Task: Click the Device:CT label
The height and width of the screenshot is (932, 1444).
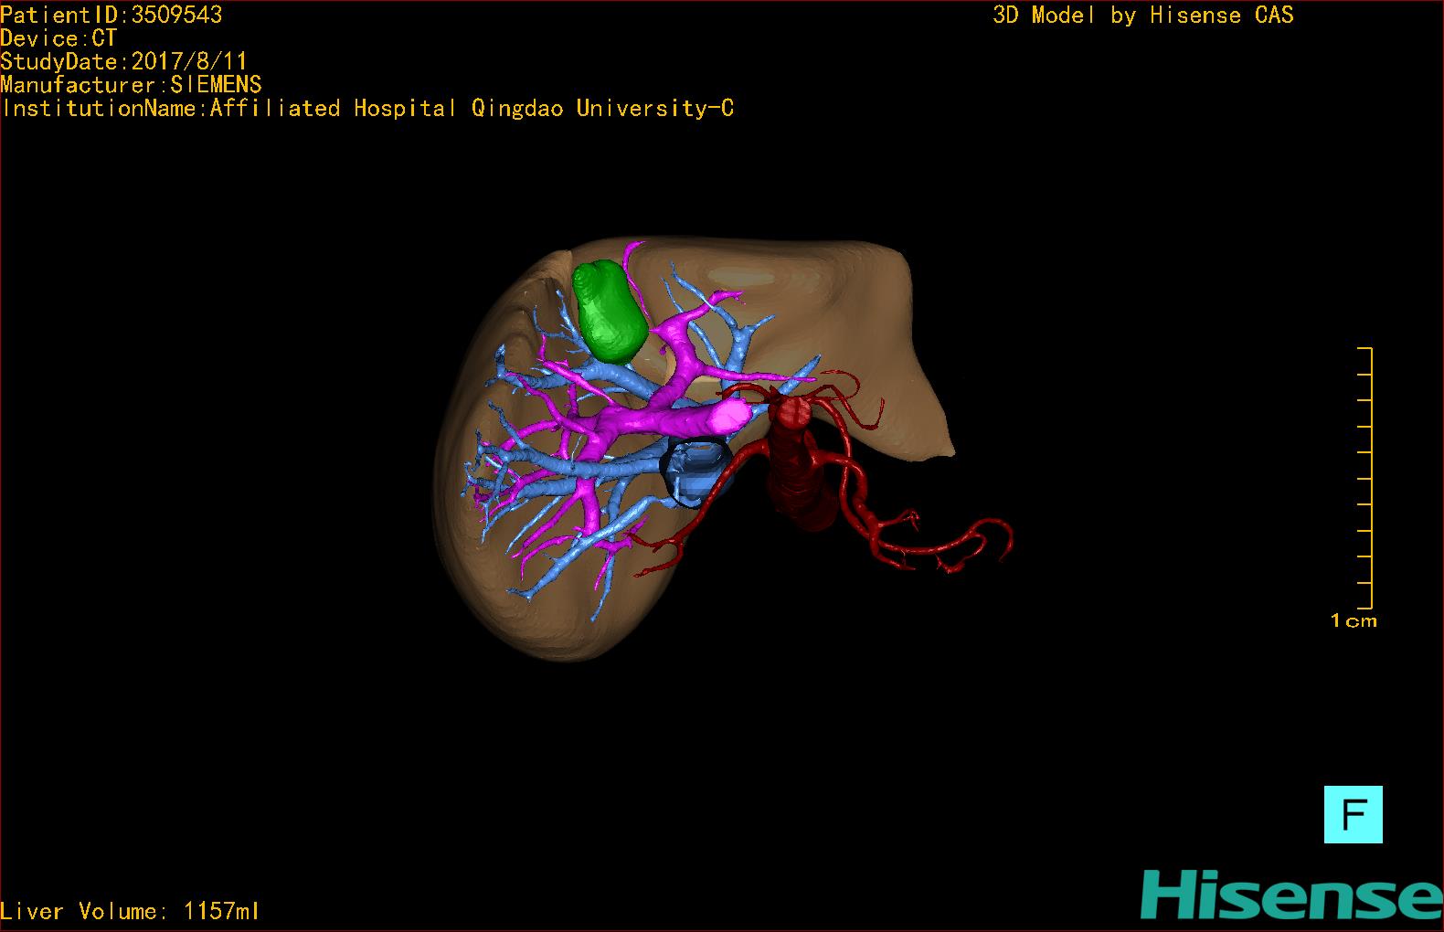Action: coord(58,38)
